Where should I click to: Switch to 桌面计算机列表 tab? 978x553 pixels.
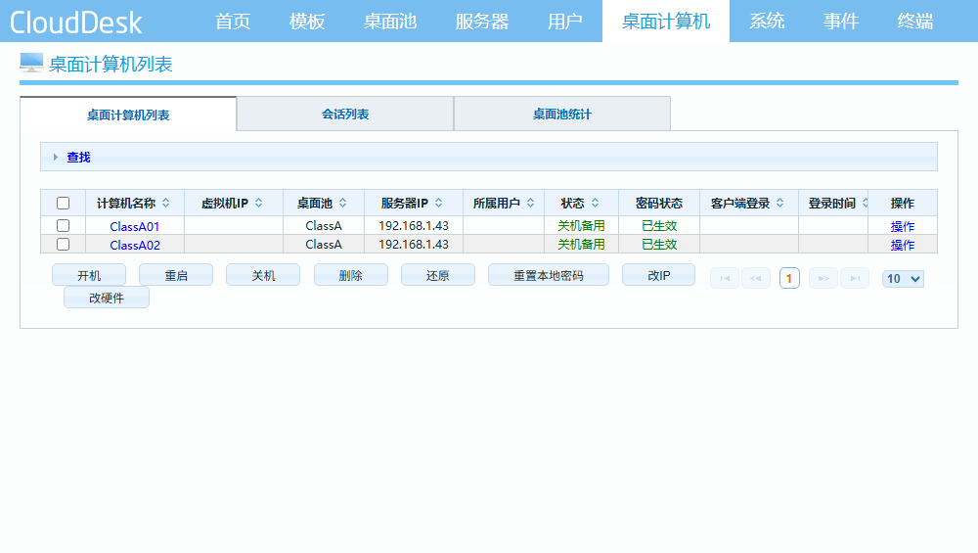128,115
